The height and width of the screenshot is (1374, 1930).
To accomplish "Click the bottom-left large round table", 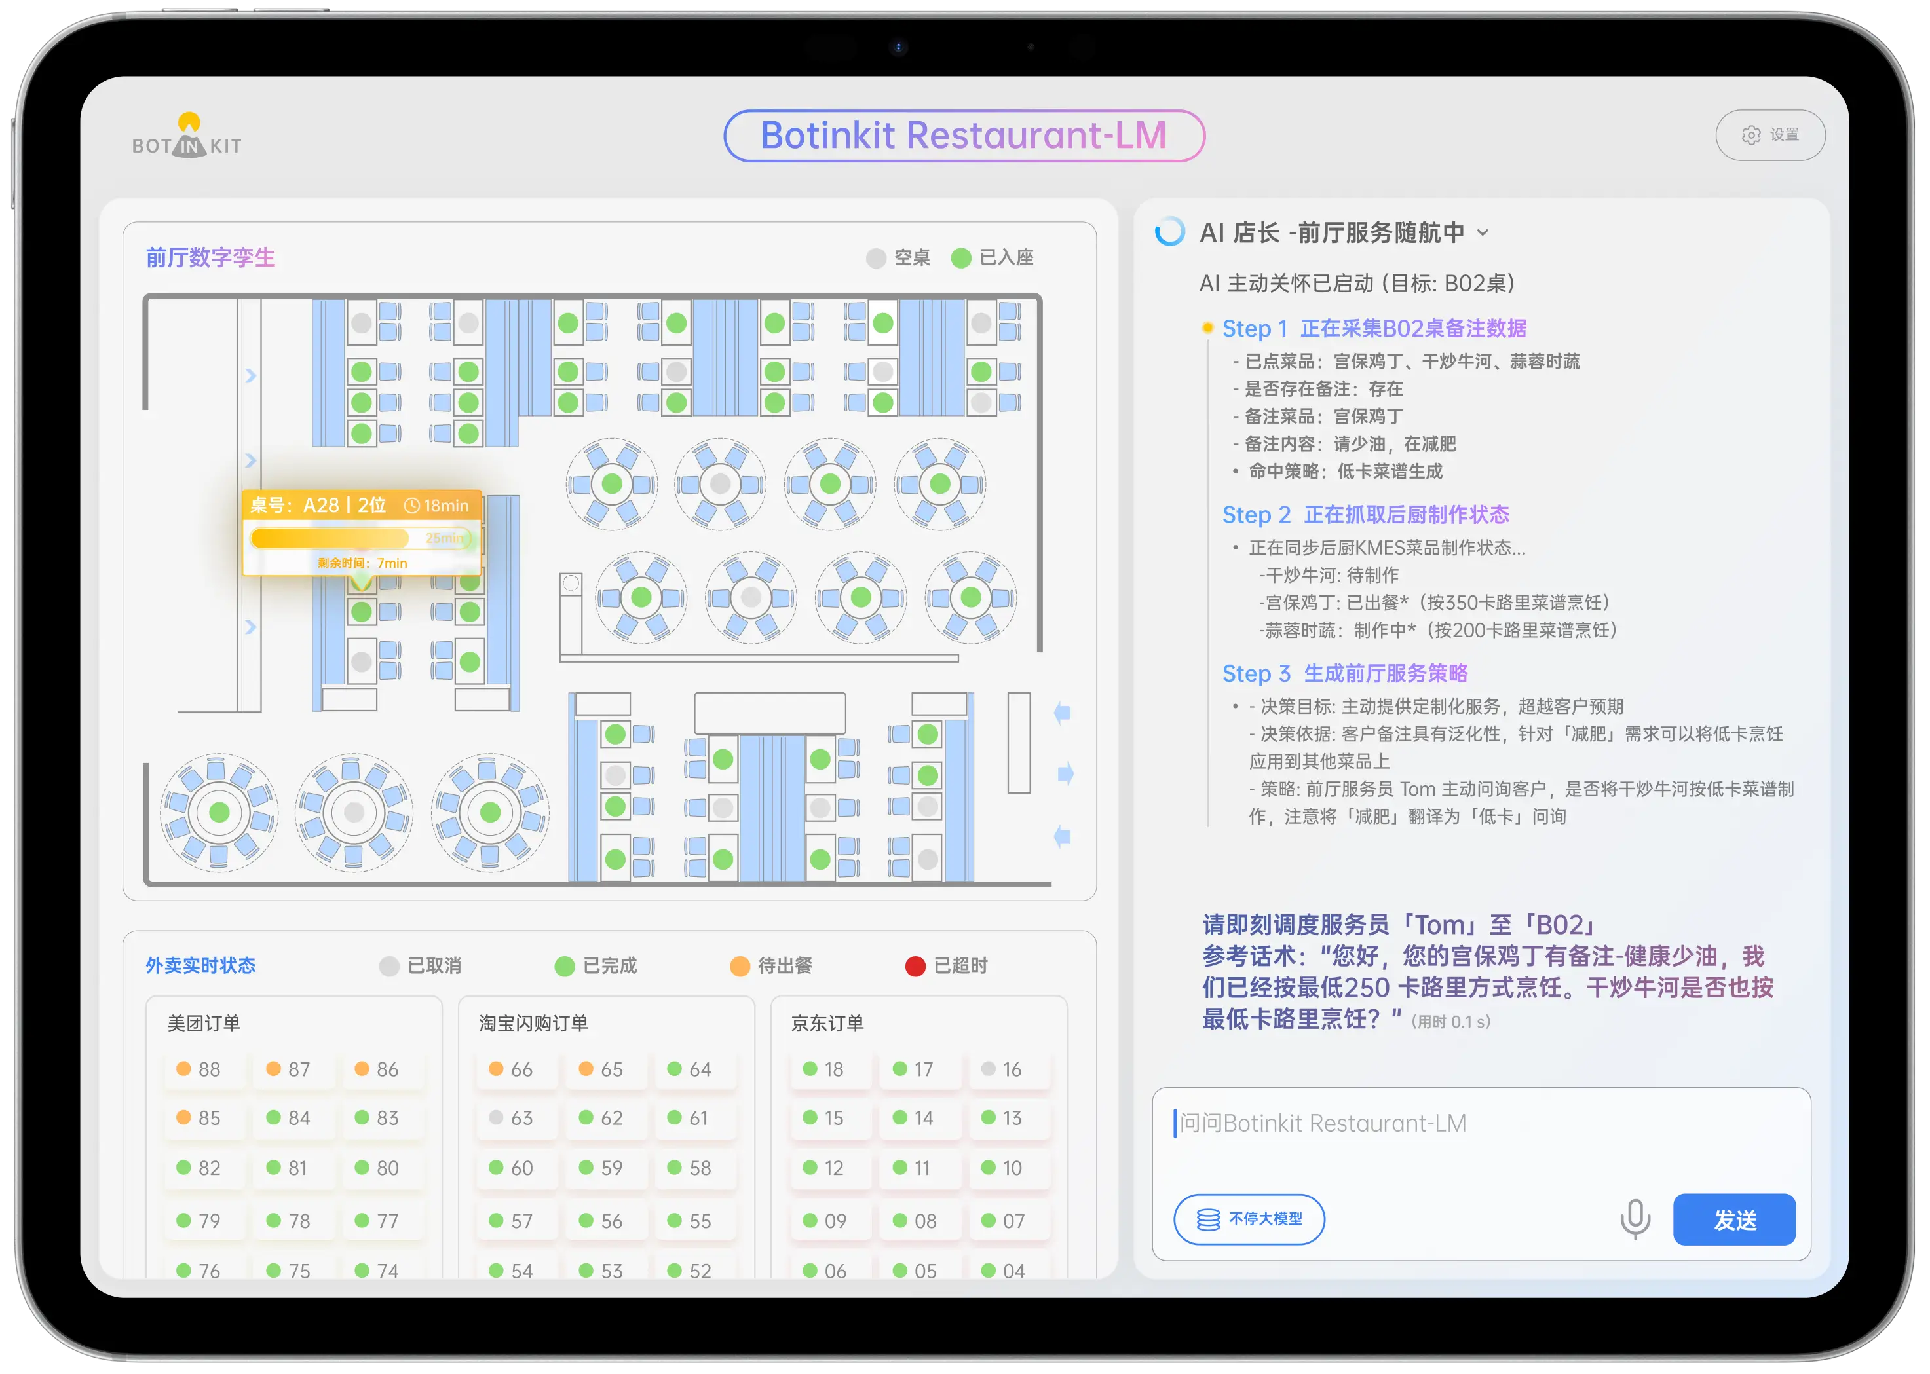I will pos(219,813).
